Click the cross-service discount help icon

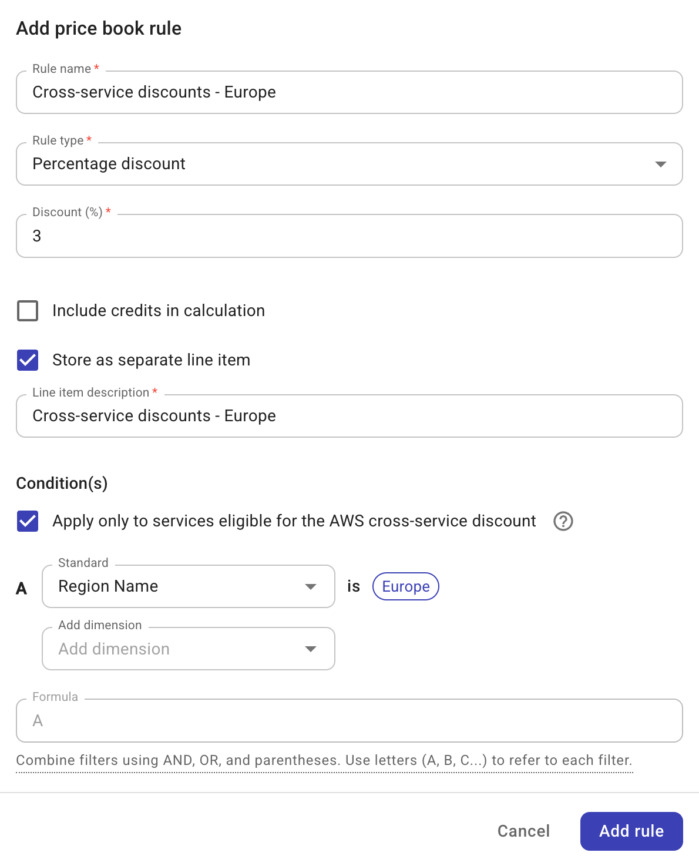[563, 521]
